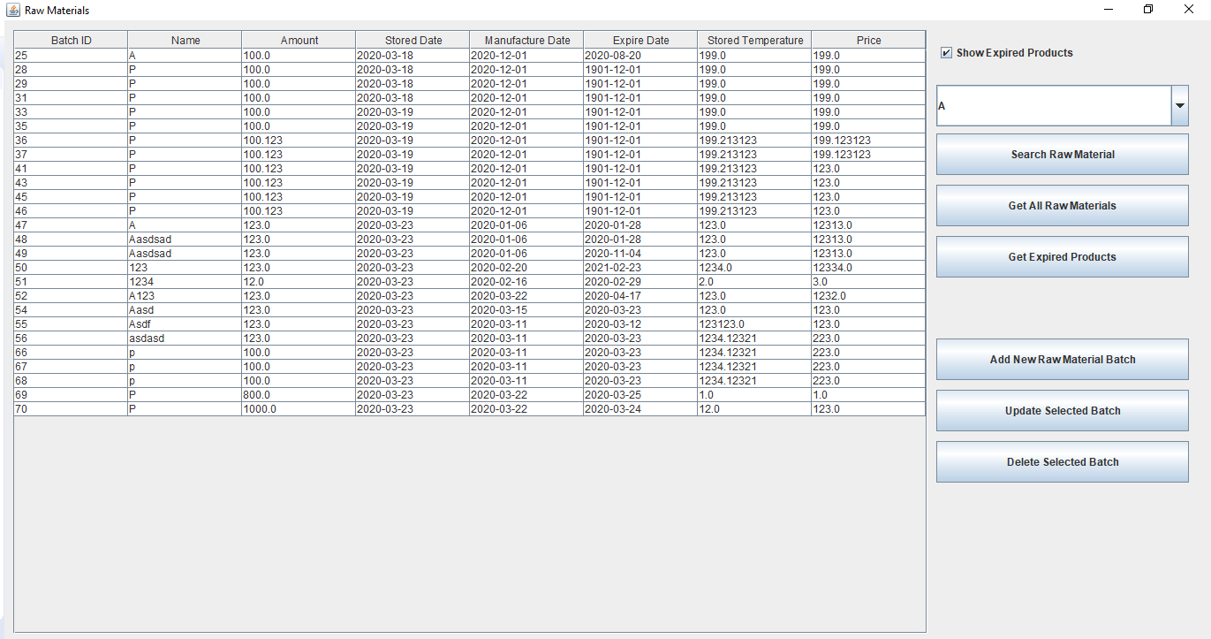
Task: Click the combo box text field showing A
Action: pyautogui.click(x=1053, y=106)
